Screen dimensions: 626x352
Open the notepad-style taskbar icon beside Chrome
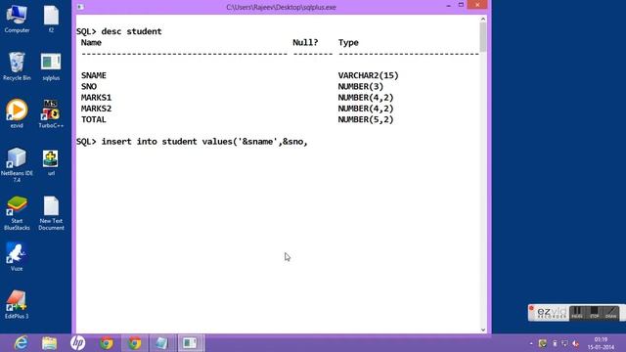coord(162,343)
